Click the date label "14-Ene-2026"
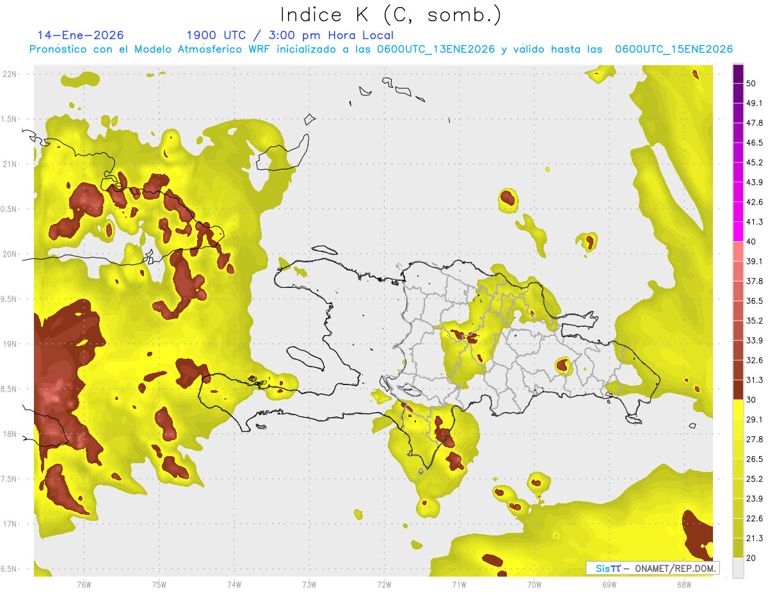Screen dimensions: 768x593 [81, 35]
